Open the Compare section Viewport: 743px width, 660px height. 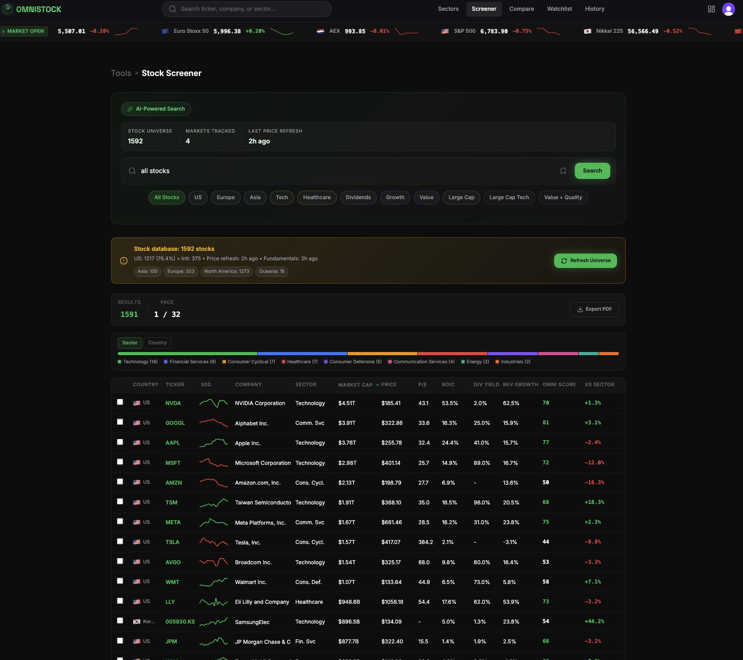(x=521, y=9)
